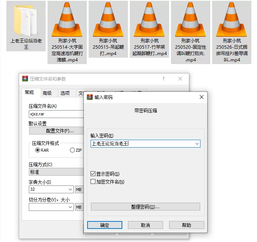This screenshot has width=257, height=242.
Task: Select the 250515 VLC video file icon
Action: click(108, 19)
